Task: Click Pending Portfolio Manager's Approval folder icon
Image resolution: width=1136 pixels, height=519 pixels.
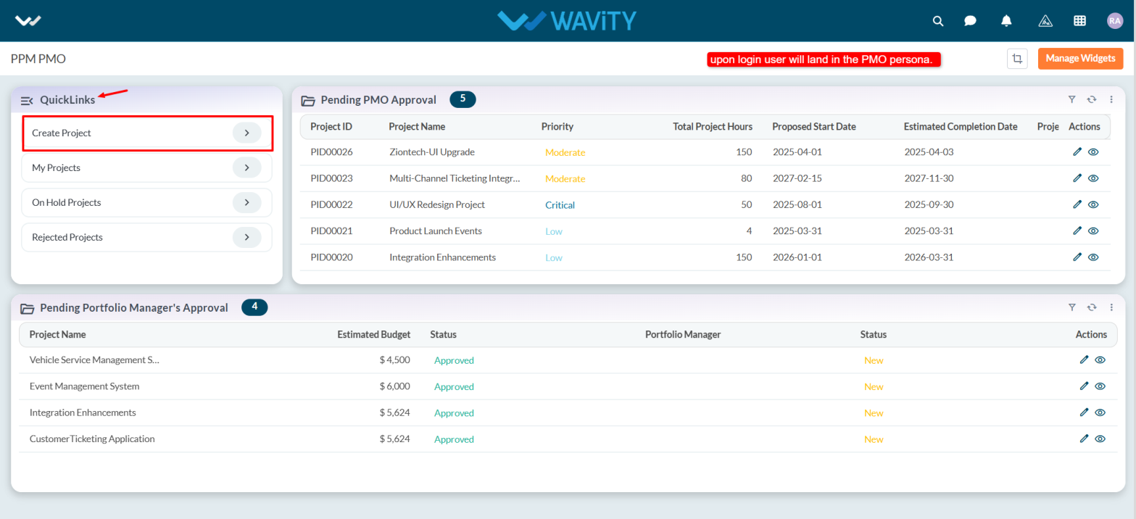Action: click(28, 309)
